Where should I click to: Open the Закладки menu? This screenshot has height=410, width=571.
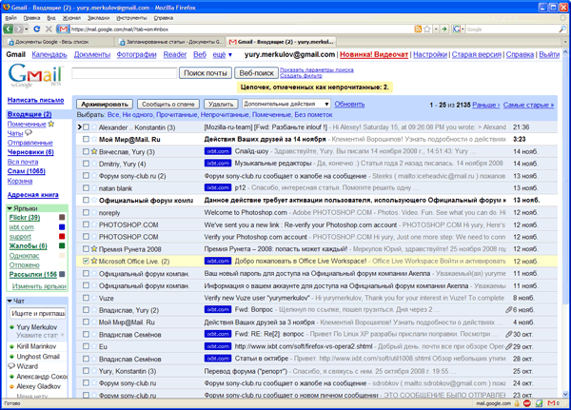[x=98, y=18]
